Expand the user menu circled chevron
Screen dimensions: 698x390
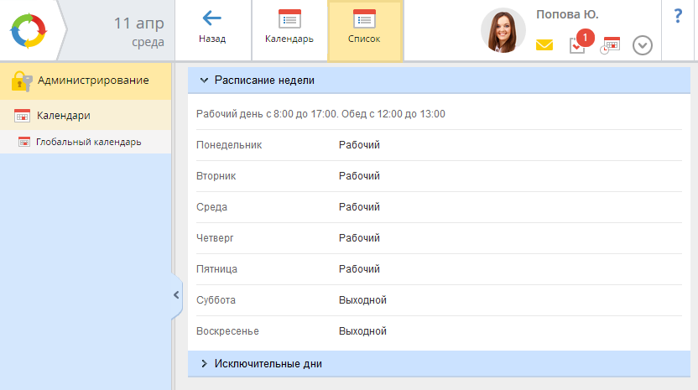[x=643, y=45]
